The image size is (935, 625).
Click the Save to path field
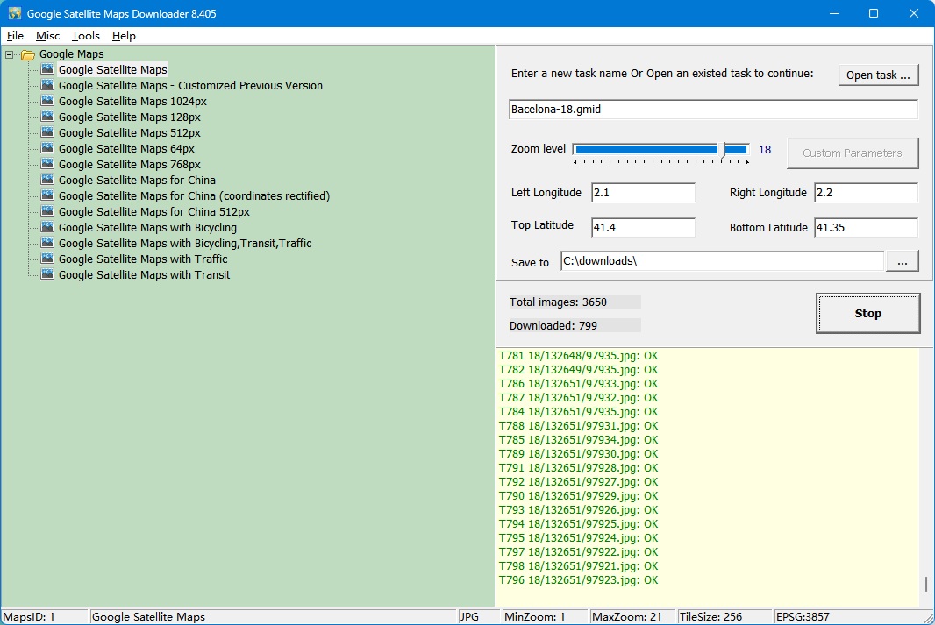[x=722, y=261]
